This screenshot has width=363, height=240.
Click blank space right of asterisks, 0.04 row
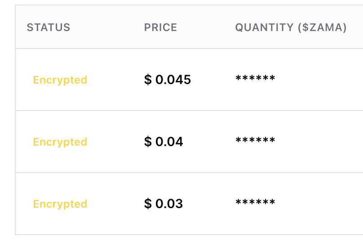319,142
